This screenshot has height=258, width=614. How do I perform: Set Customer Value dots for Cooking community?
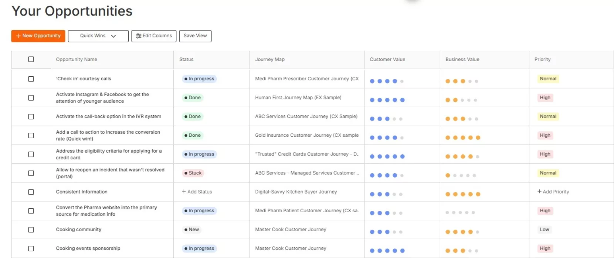point(386,232)
